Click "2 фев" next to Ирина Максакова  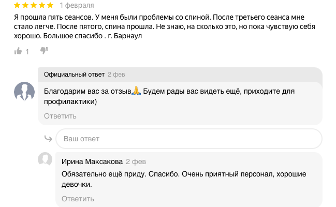pyautogui.click(x=136, y=161)
